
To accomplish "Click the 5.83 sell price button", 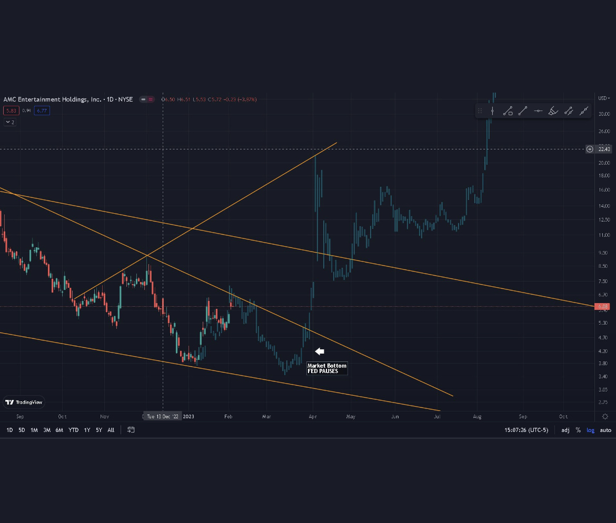I will pos(11,110).
